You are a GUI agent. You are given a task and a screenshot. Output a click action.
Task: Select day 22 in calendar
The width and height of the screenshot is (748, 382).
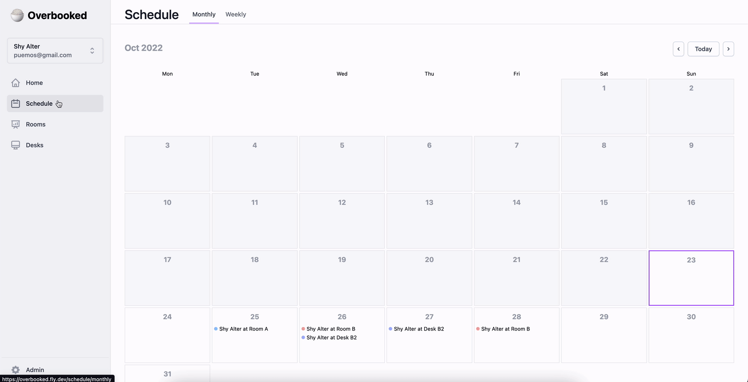pos(604,278)
